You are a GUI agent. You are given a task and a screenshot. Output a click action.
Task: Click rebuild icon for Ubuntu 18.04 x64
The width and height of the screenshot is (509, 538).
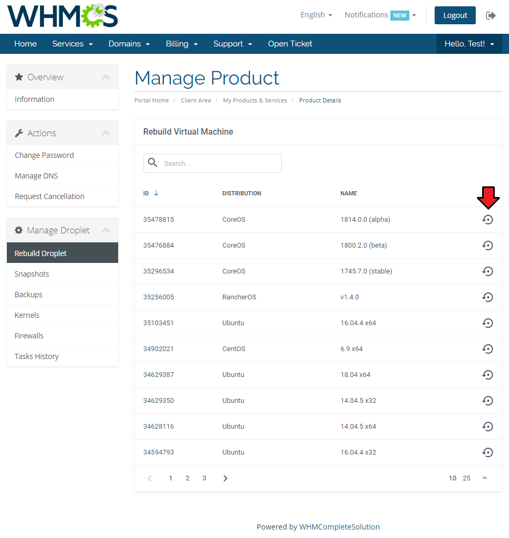[x=487, y=375]
